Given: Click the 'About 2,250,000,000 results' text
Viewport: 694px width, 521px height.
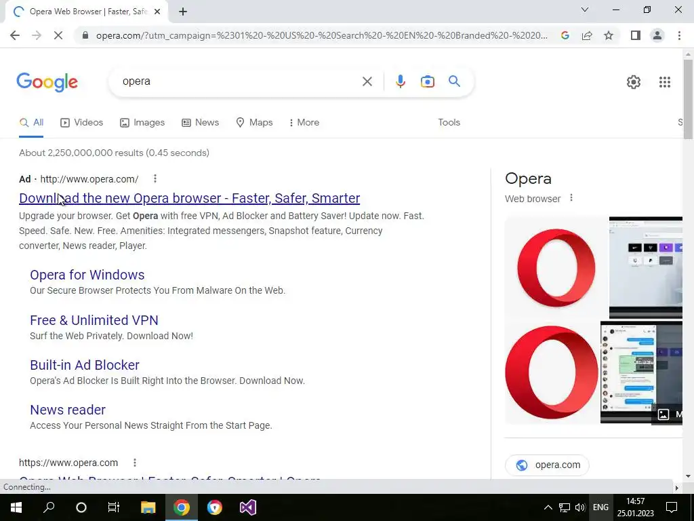Looking at the screenshot, I should tap(114, 153).
